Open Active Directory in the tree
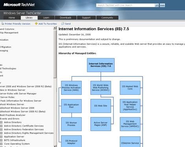The height and width of the screenshot is (147, 185). [13, 122]
